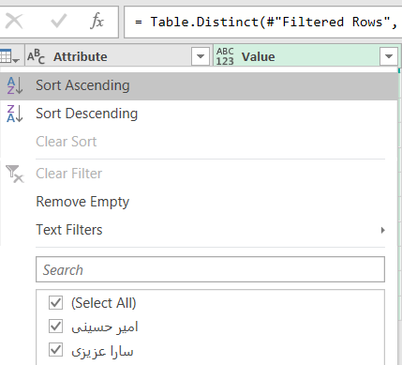
Task: Select the Clear Filter menu entry
Action: [x=199, y=174]
